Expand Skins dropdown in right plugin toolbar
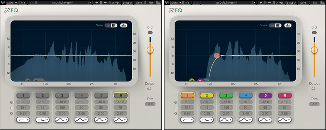This screenshot has height=130, width=326. [x=176, y=3]
